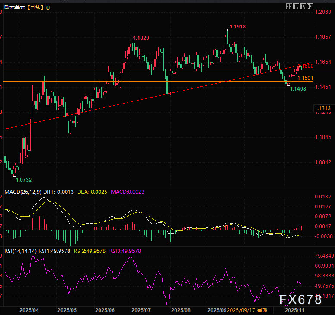The image size is (335, 315).
Task: Select the 1.1501 orange support line label
Action: tap(305, 78)
